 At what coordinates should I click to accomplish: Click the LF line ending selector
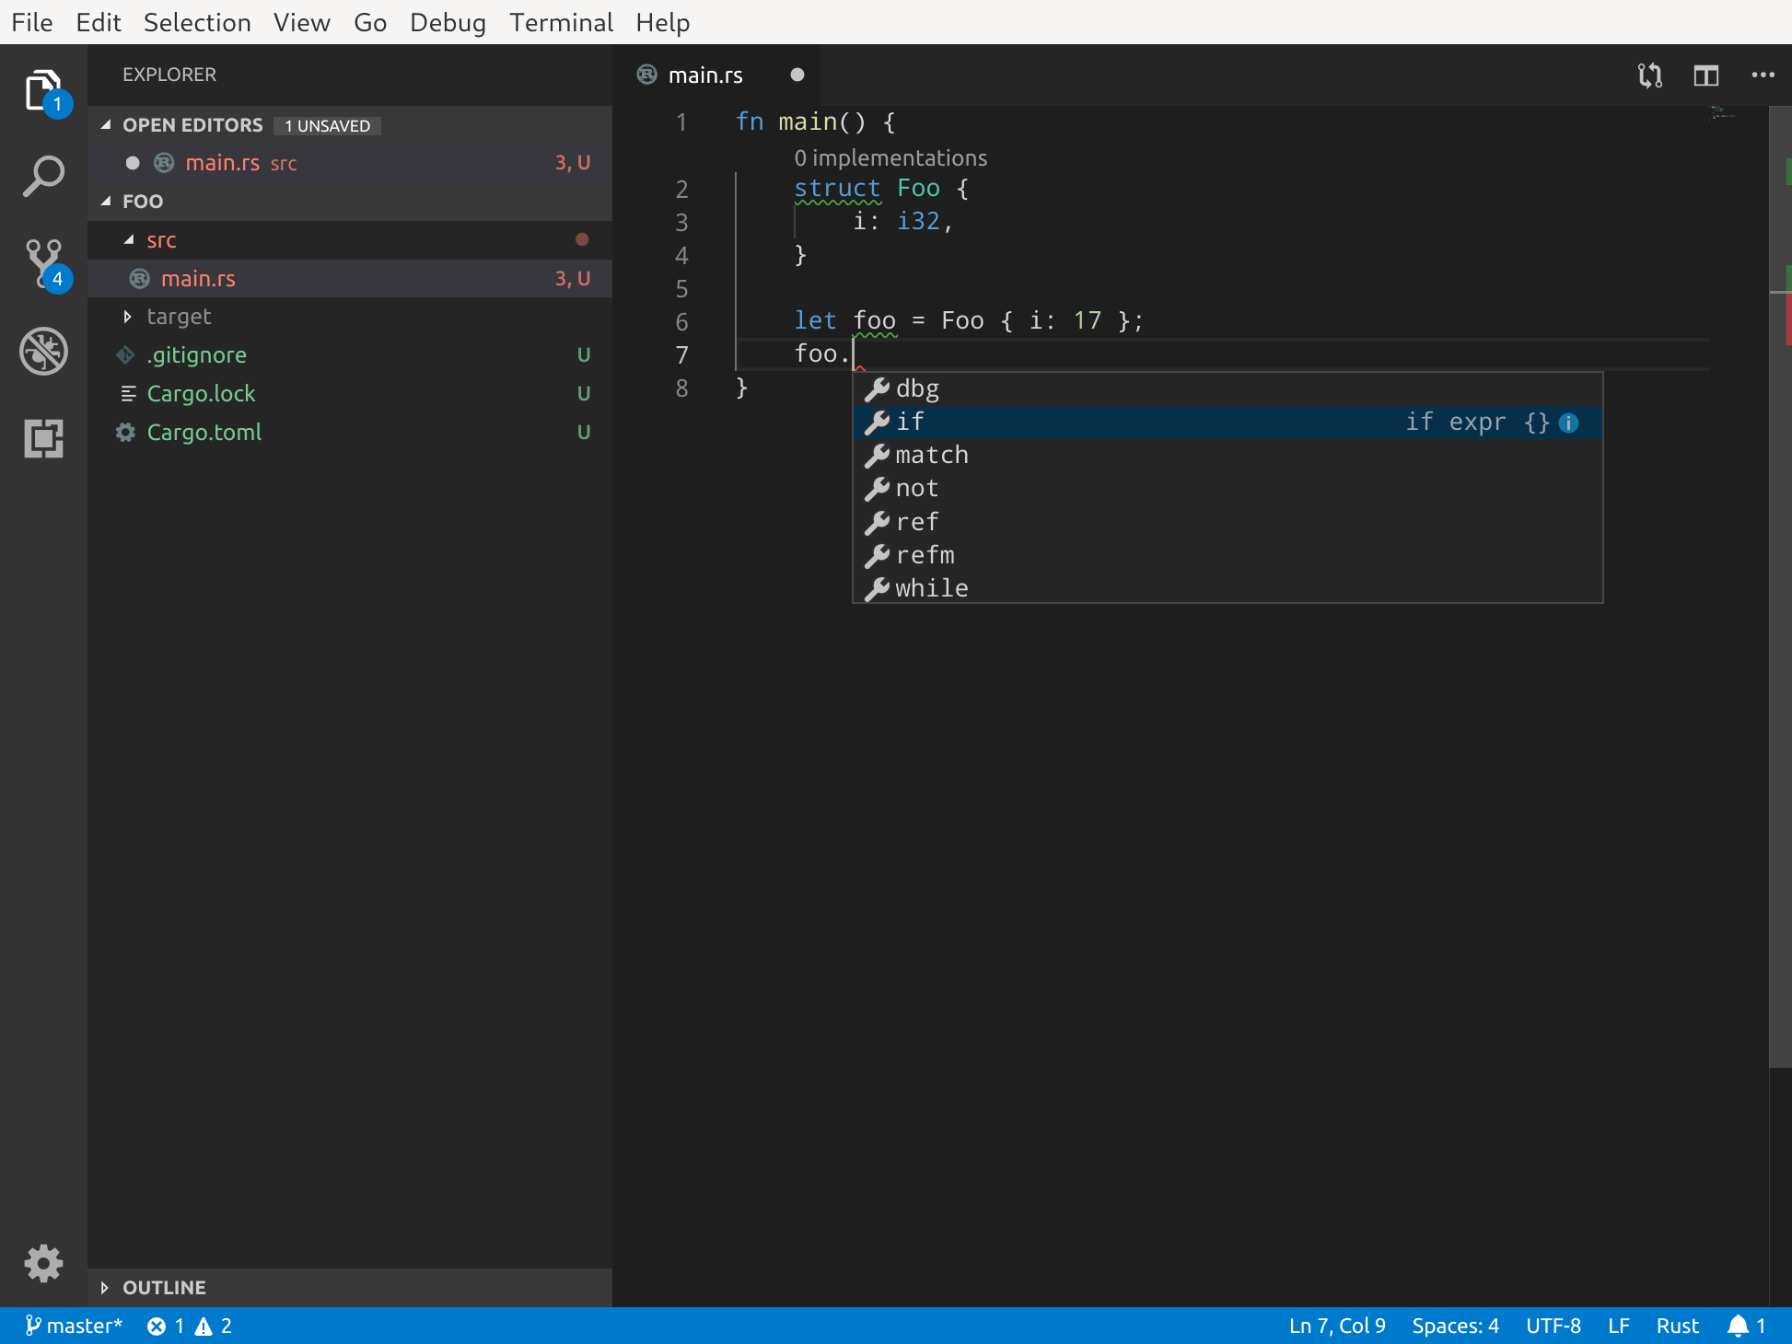click(x=1618, y=1326)
